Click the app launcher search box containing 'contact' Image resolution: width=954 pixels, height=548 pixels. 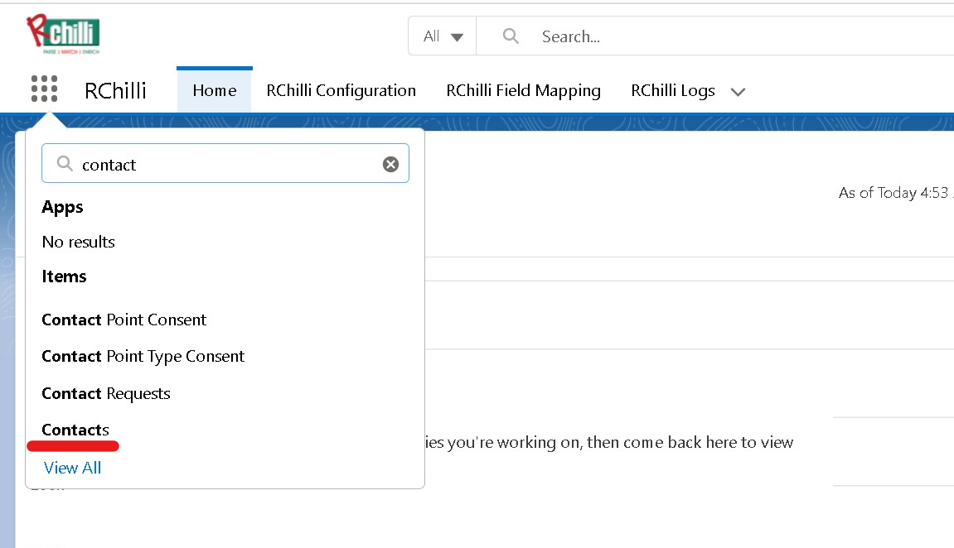(x=225, y=163)
